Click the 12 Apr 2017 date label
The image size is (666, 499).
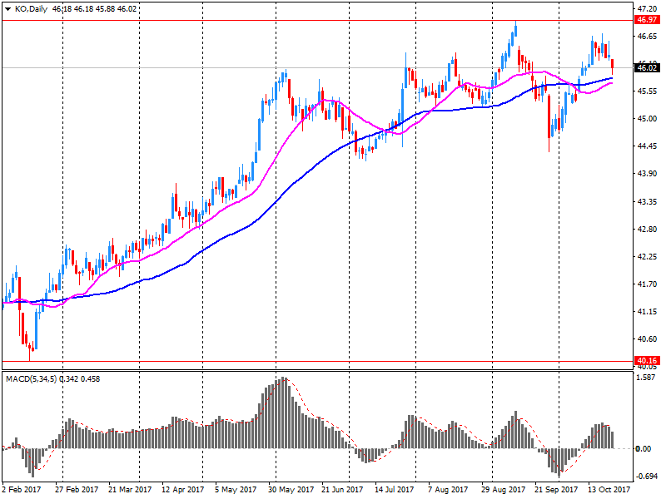[183, 490]
